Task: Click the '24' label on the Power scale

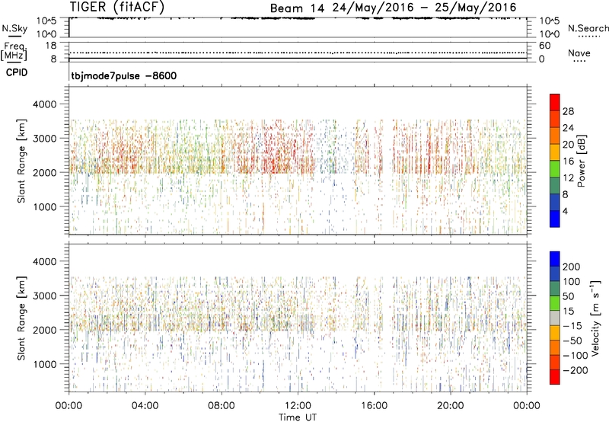Action: pos(568,128)
